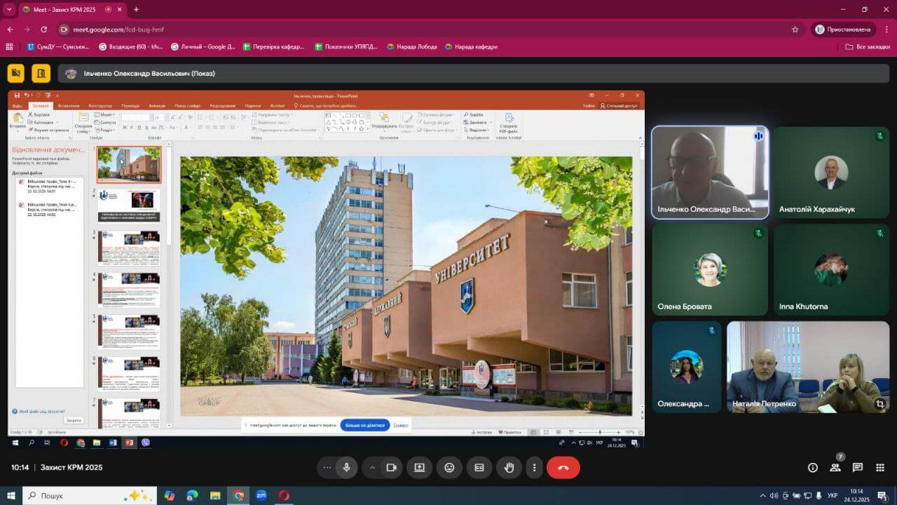Click the Present screen button
This screenshot has width=897, height=505.
419,468
